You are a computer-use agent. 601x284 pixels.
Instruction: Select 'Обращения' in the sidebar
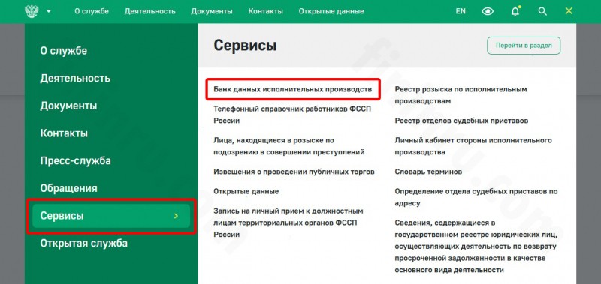pos(68,188)
